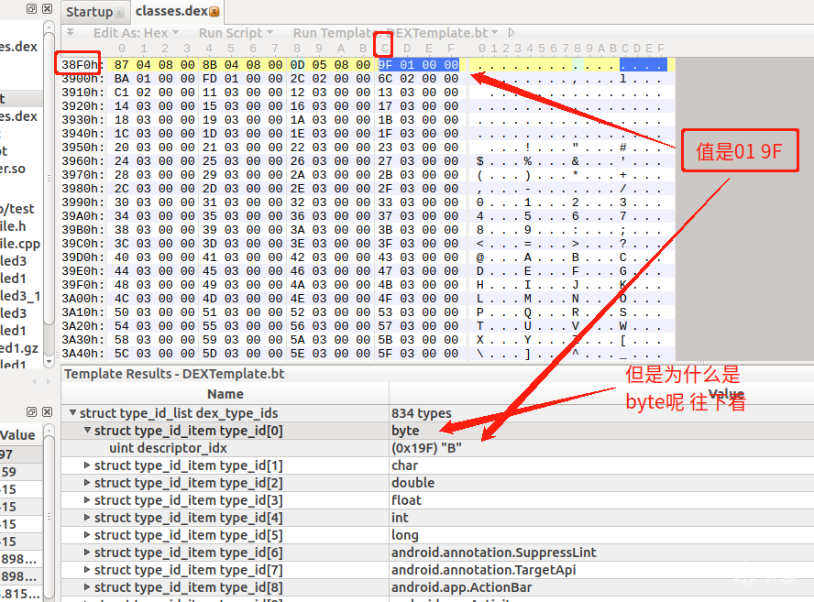Open the Run Script dropdown
Viewport: 814px width, 602px height.
click(x=236, y=33)
